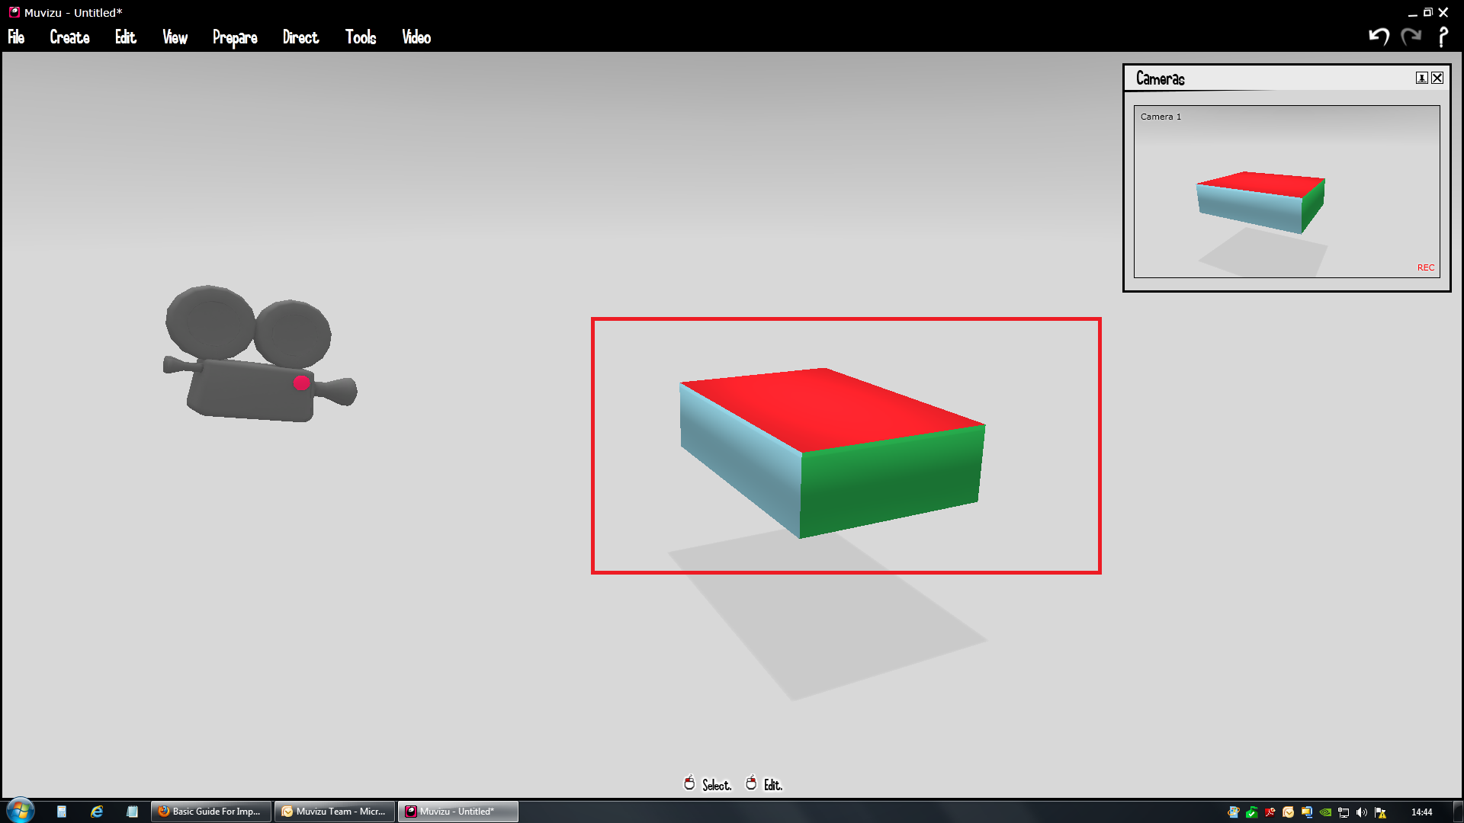Click the Redo arrow icon
Viewport: 1464px width, 823px height.
[1411, 37]
